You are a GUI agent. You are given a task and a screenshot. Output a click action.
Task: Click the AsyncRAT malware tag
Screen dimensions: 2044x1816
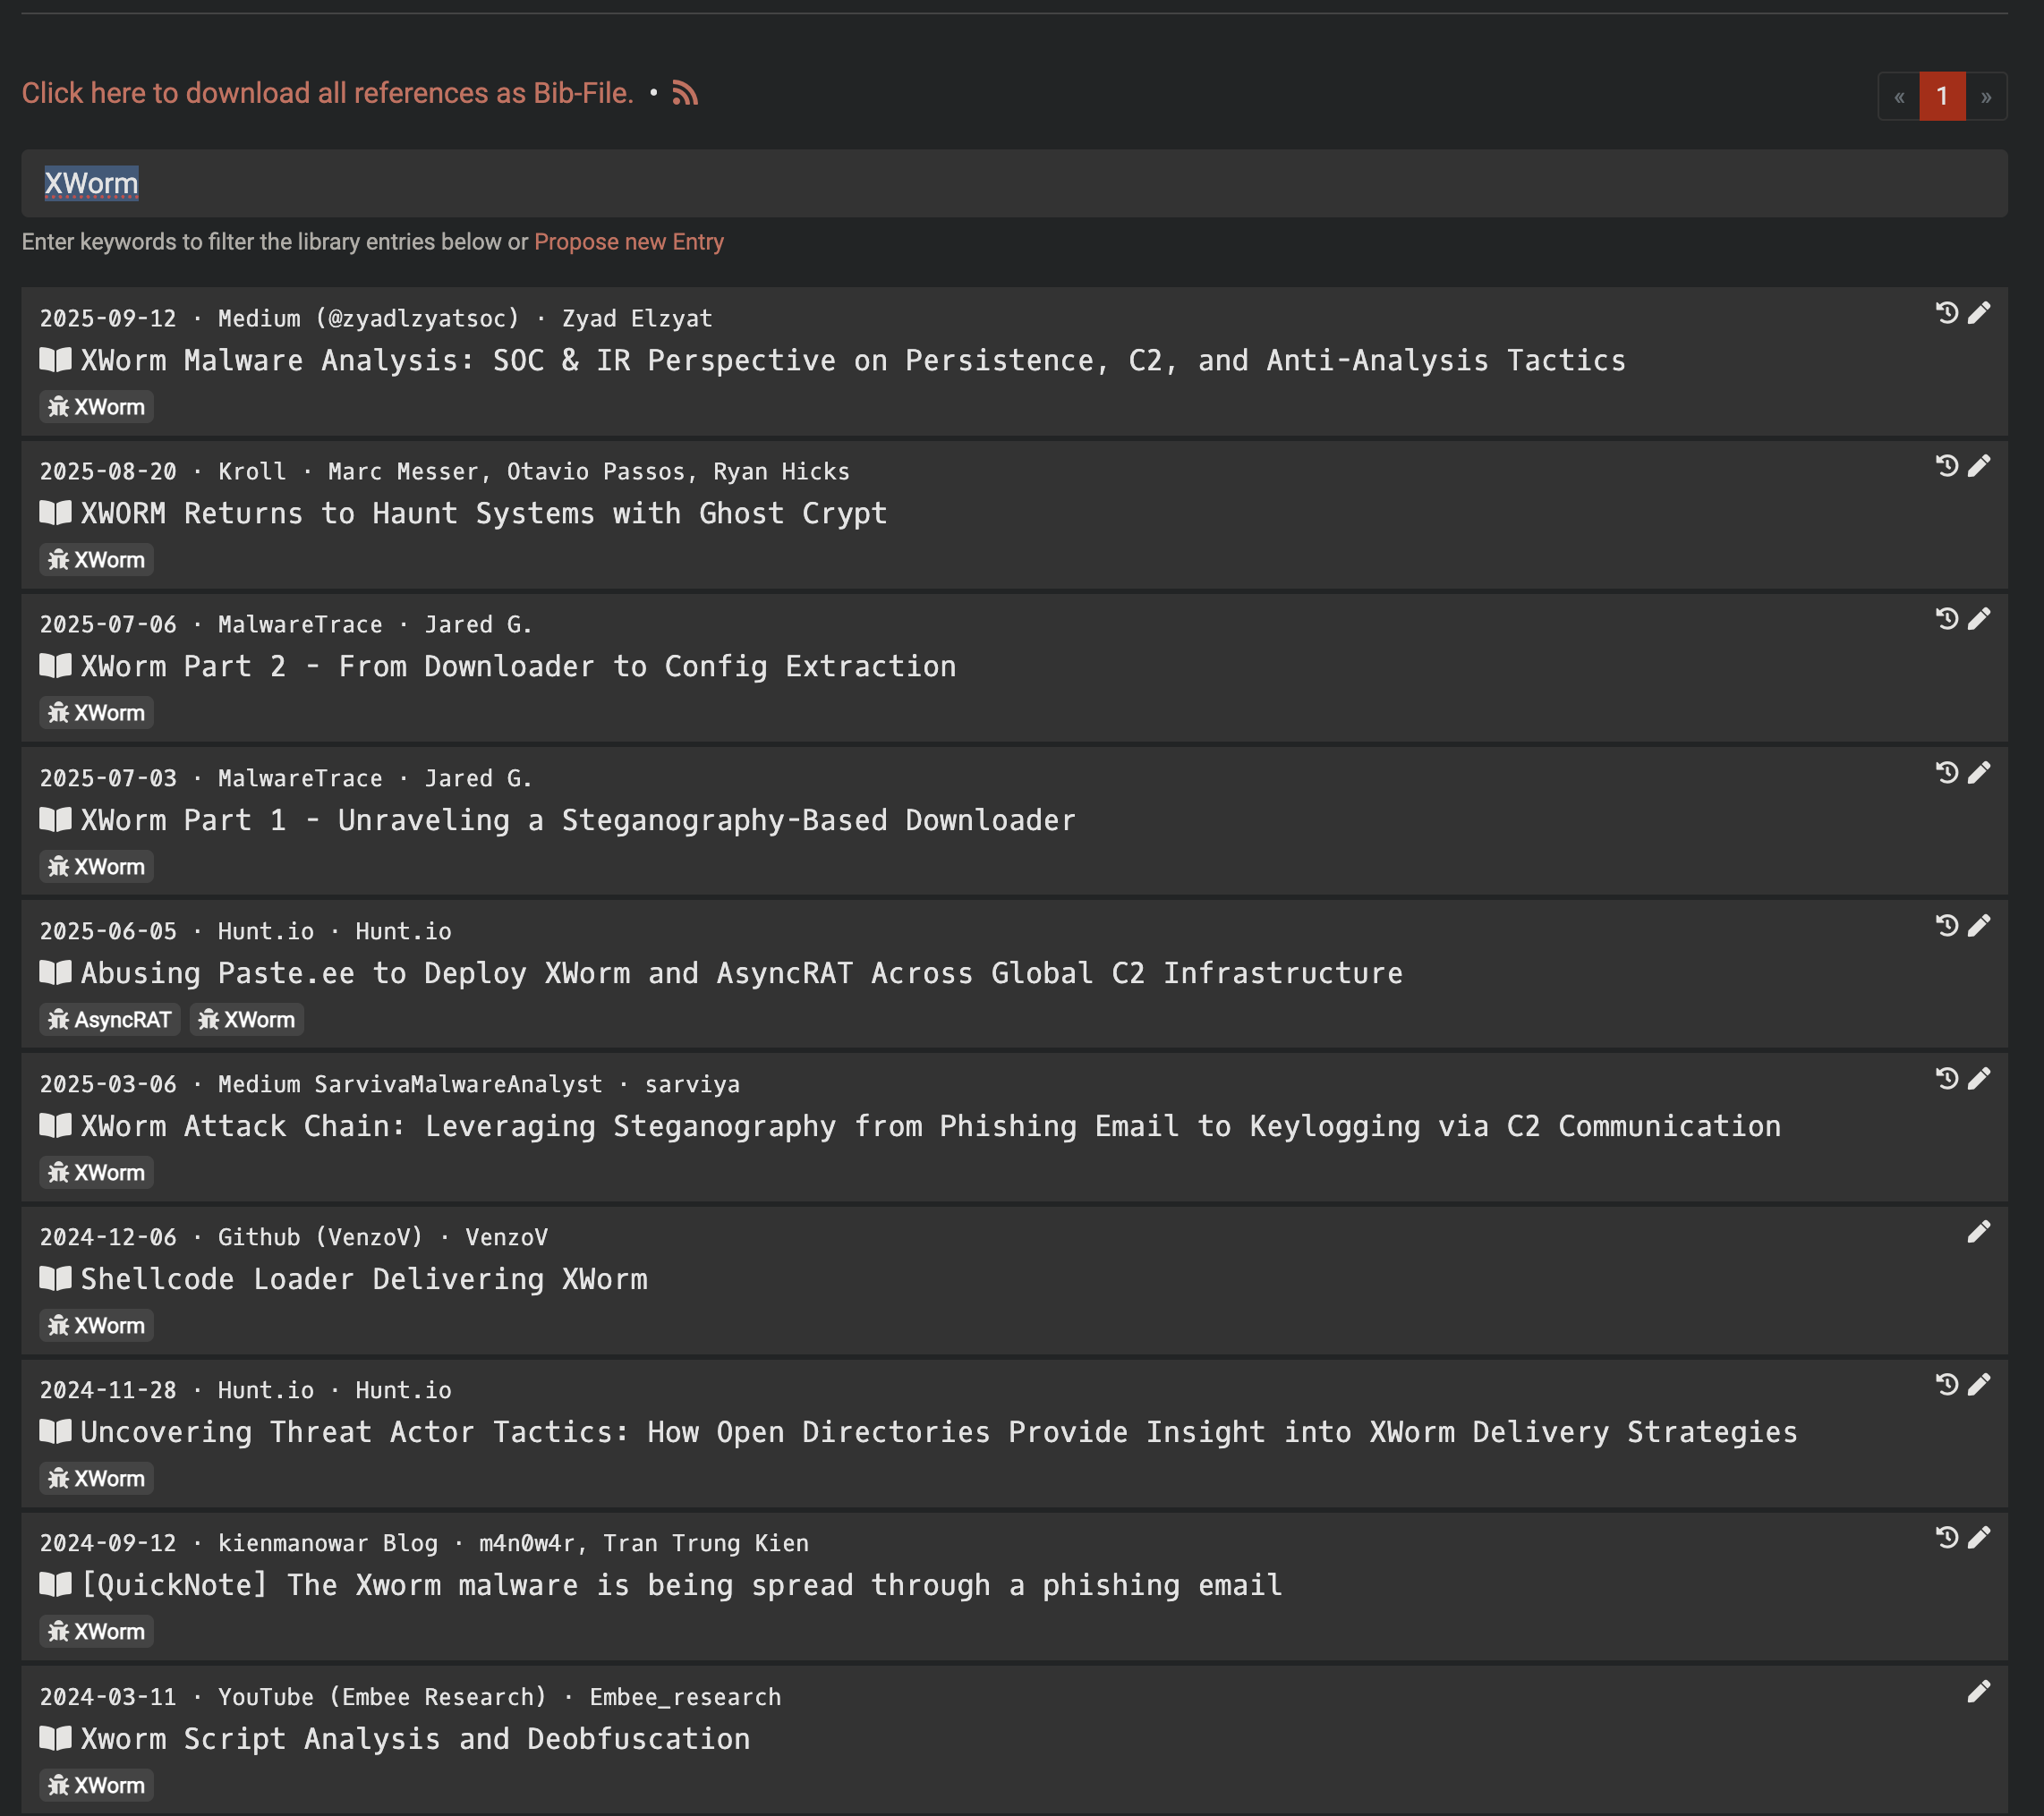pyautogui.click(x=110, y=1020)
